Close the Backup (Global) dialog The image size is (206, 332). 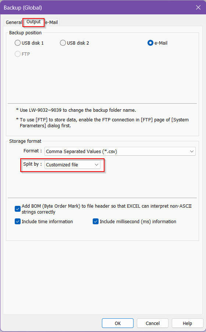pos(198,7)
